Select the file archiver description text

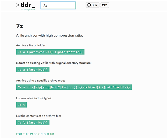50,35
